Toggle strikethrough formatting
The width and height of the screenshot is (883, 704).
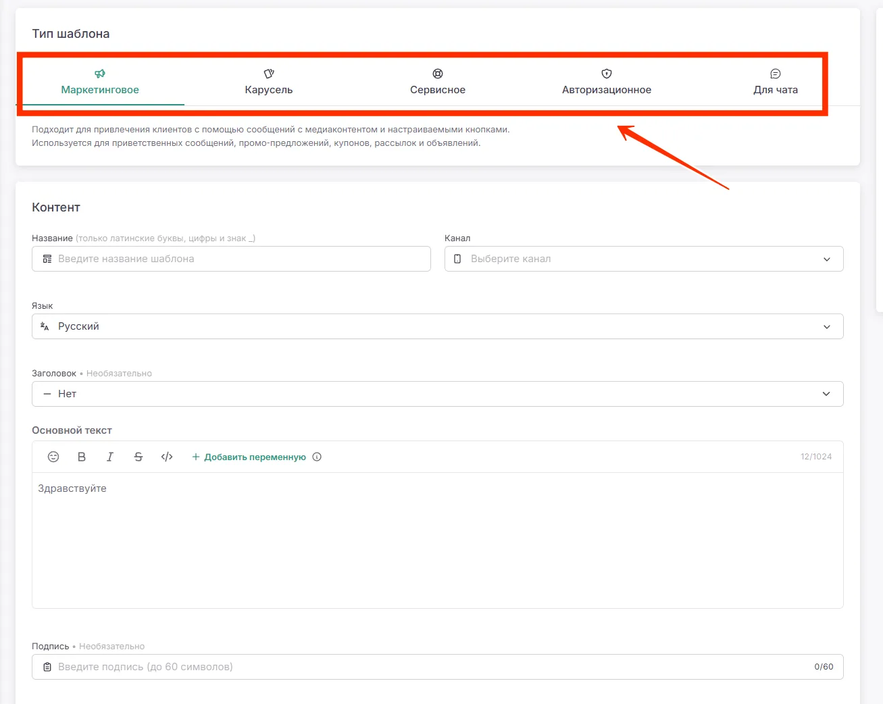(x=138, y=457)
